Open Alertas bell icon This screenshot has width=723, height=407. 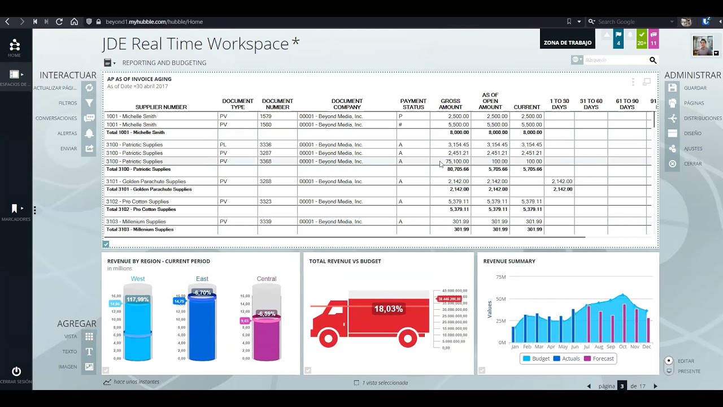pos(89,133)
